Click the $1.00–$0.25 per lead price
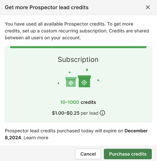The width and height of the screenshot is (157, 161). click(x=75, y=113)
